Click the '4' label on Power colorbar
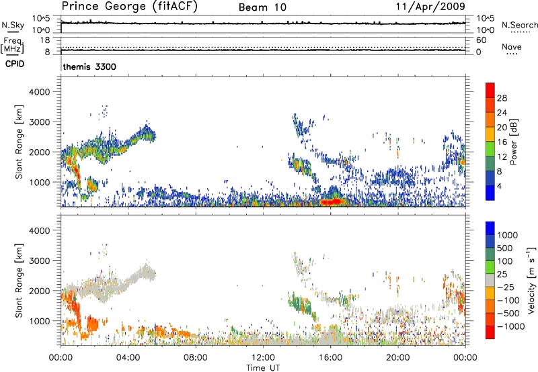 [x=499, y=187]
